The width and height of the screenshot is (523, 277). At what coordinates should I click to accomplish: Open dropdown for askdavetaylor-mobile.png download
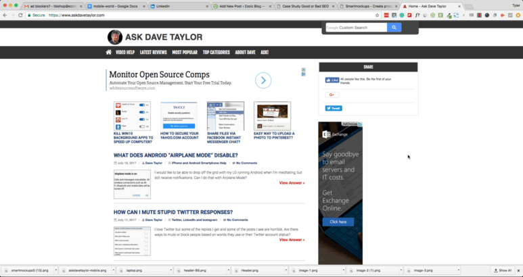114,270
